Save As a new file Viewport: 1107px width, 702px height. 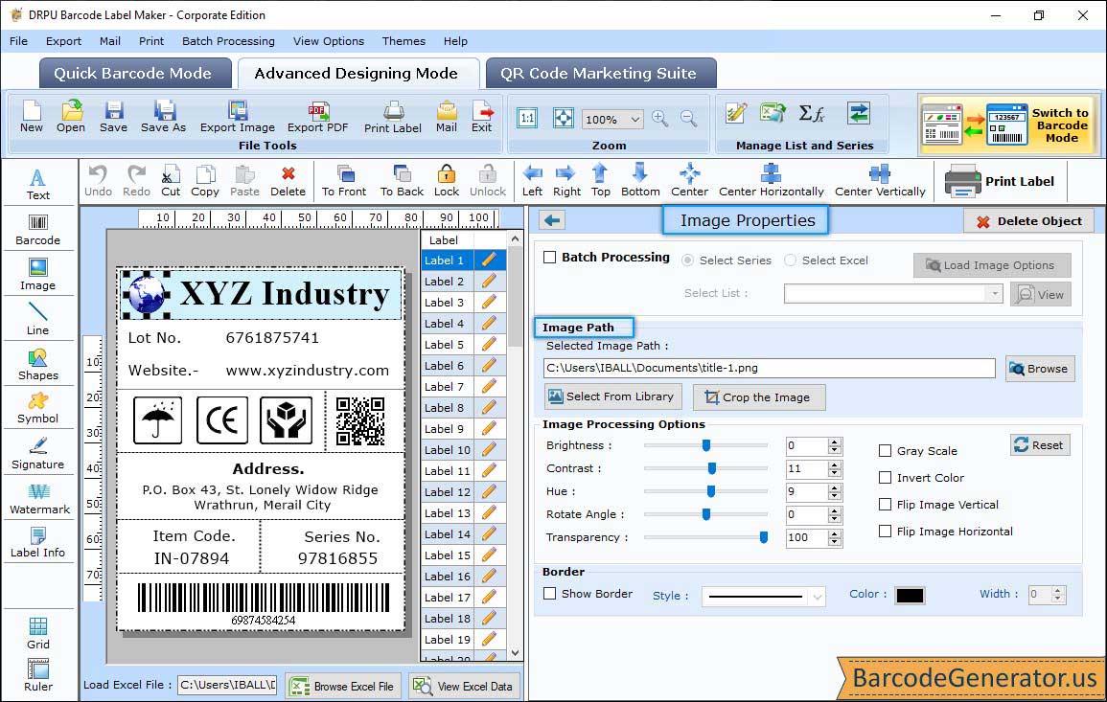click(x=163, y=117)
